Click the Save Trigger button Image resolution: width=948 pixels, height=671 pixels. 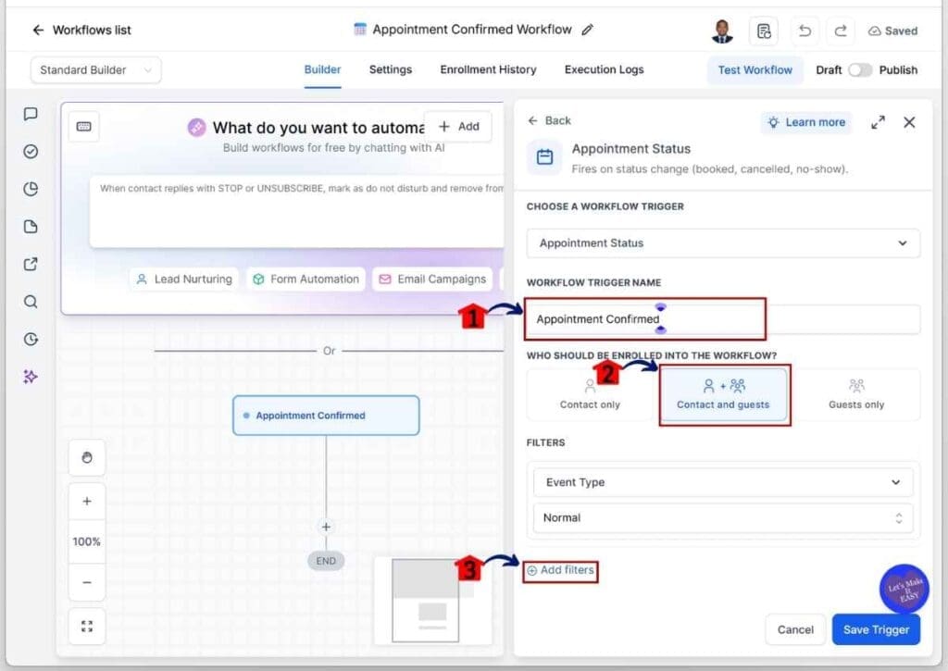pos(876,630)
